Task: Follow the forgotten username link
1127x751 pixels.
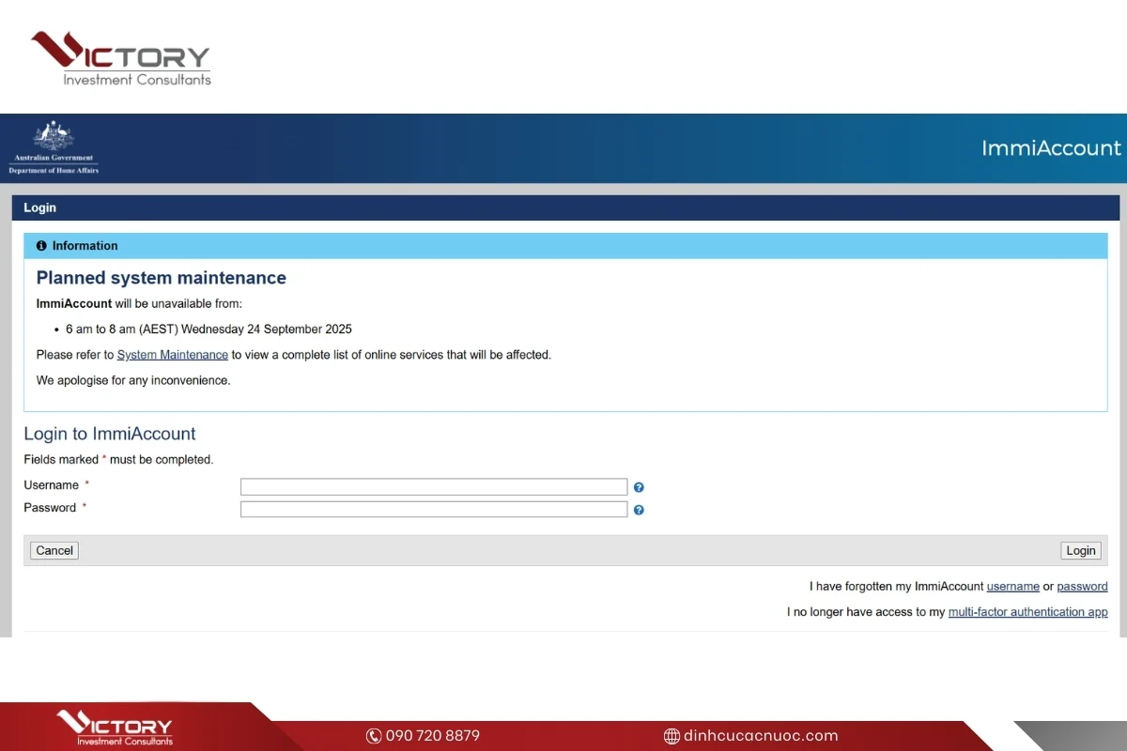Action: click(x=1012, y=587)
